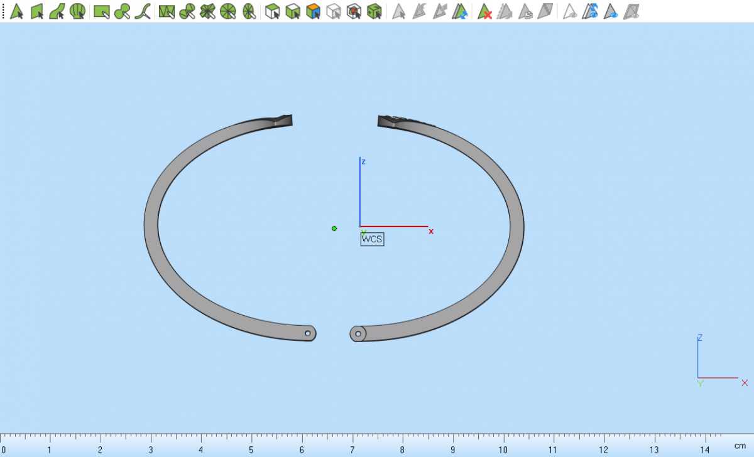The width and height of the screenshot is (754, 457).
Task: Select the cube with red interior icon
Action: (354, 11)
